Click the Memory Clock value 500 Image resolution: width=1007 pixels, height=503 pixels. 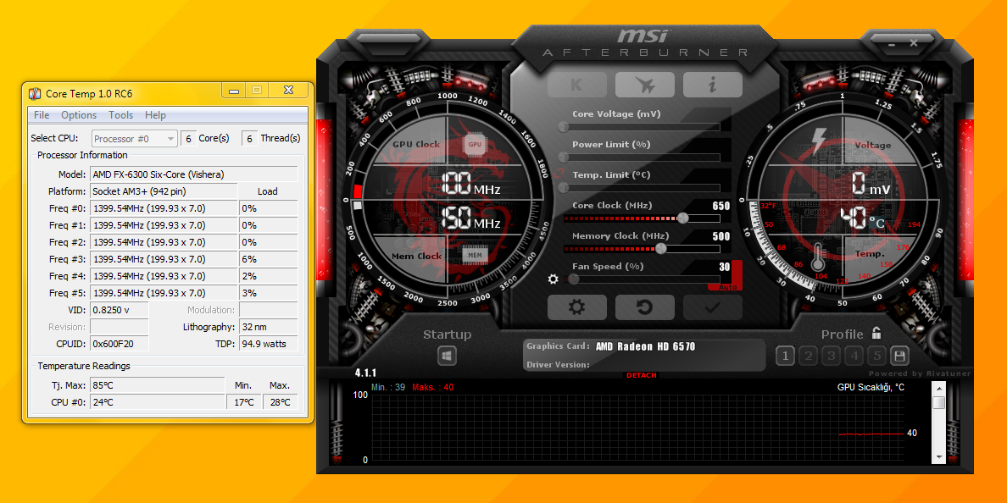[721, 236]
